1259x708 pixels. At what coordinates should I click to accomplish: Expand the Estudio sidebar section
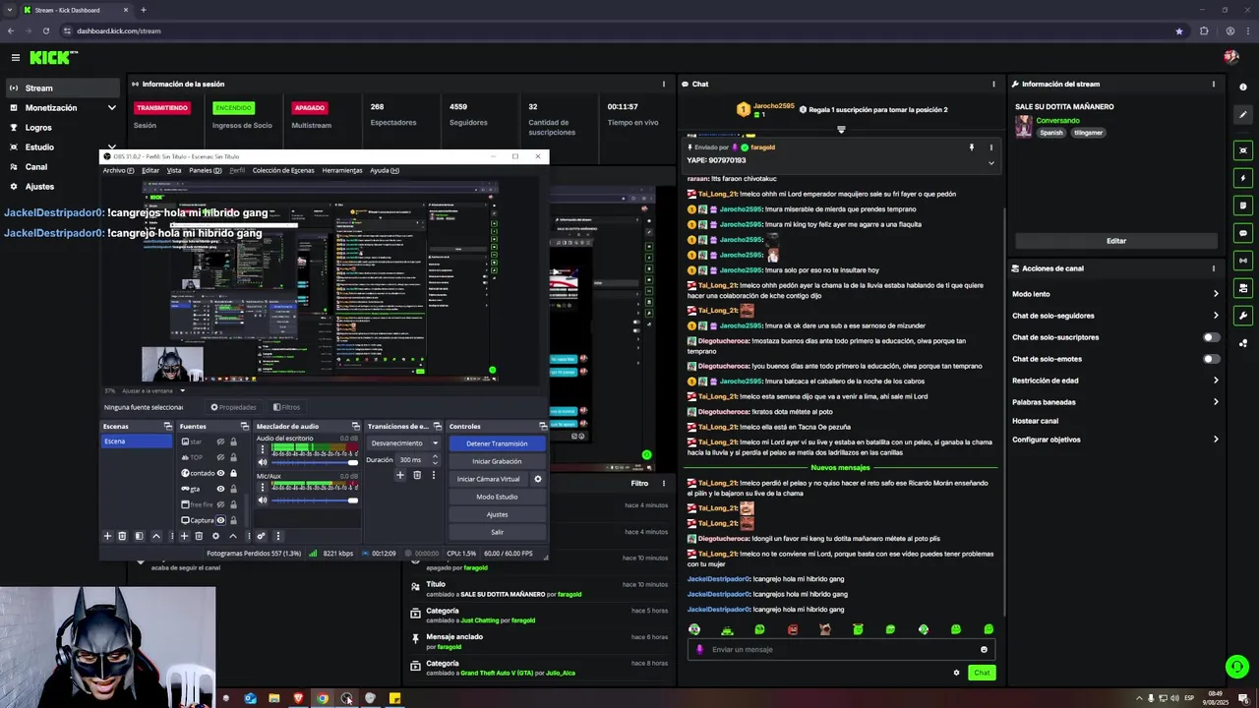pyautogui.click(x=111, y=147)
